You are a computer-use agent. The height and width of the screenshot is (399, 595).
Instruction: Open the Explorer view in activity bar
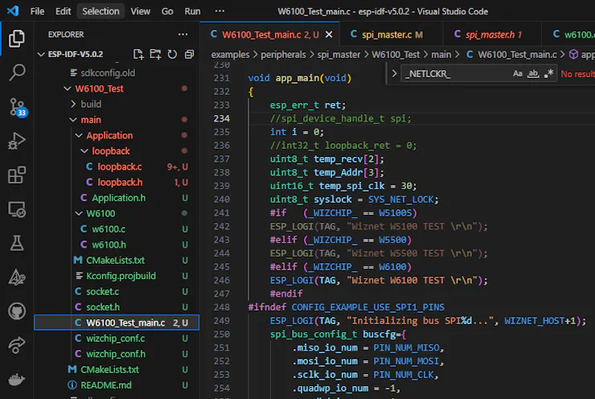[x=17, y=39]
